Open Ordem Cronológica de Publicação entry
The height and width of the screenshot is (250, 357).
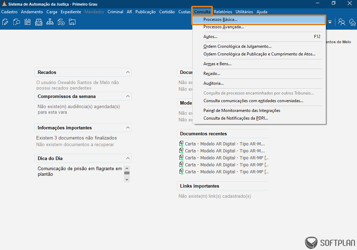pyautogui.click(x=259, y=54)
